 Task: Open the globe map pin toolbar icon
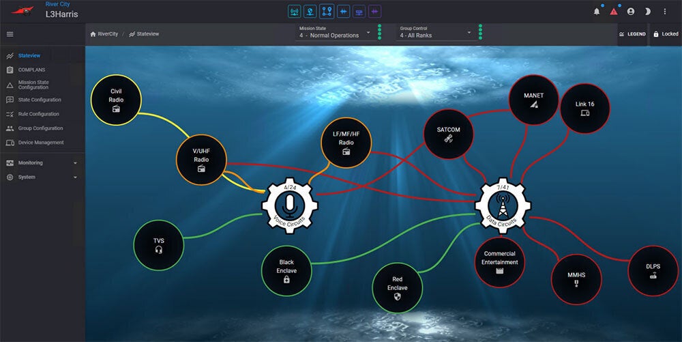click(310, 12)
